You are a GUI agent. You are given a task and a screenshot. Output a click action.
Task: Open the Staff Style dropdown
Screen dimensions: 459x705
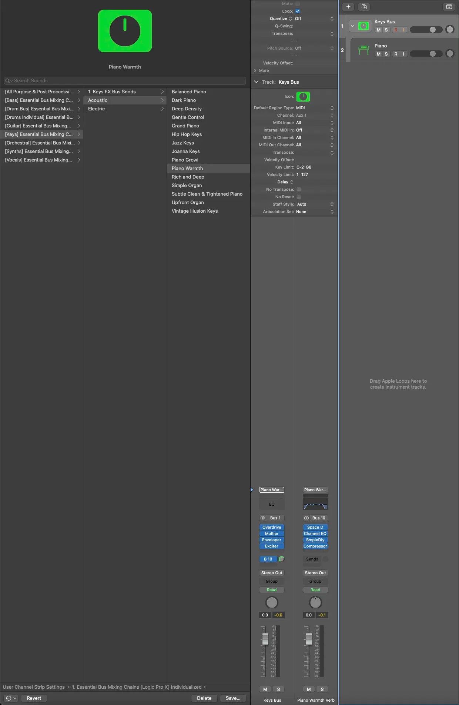[x=315, y=204]
